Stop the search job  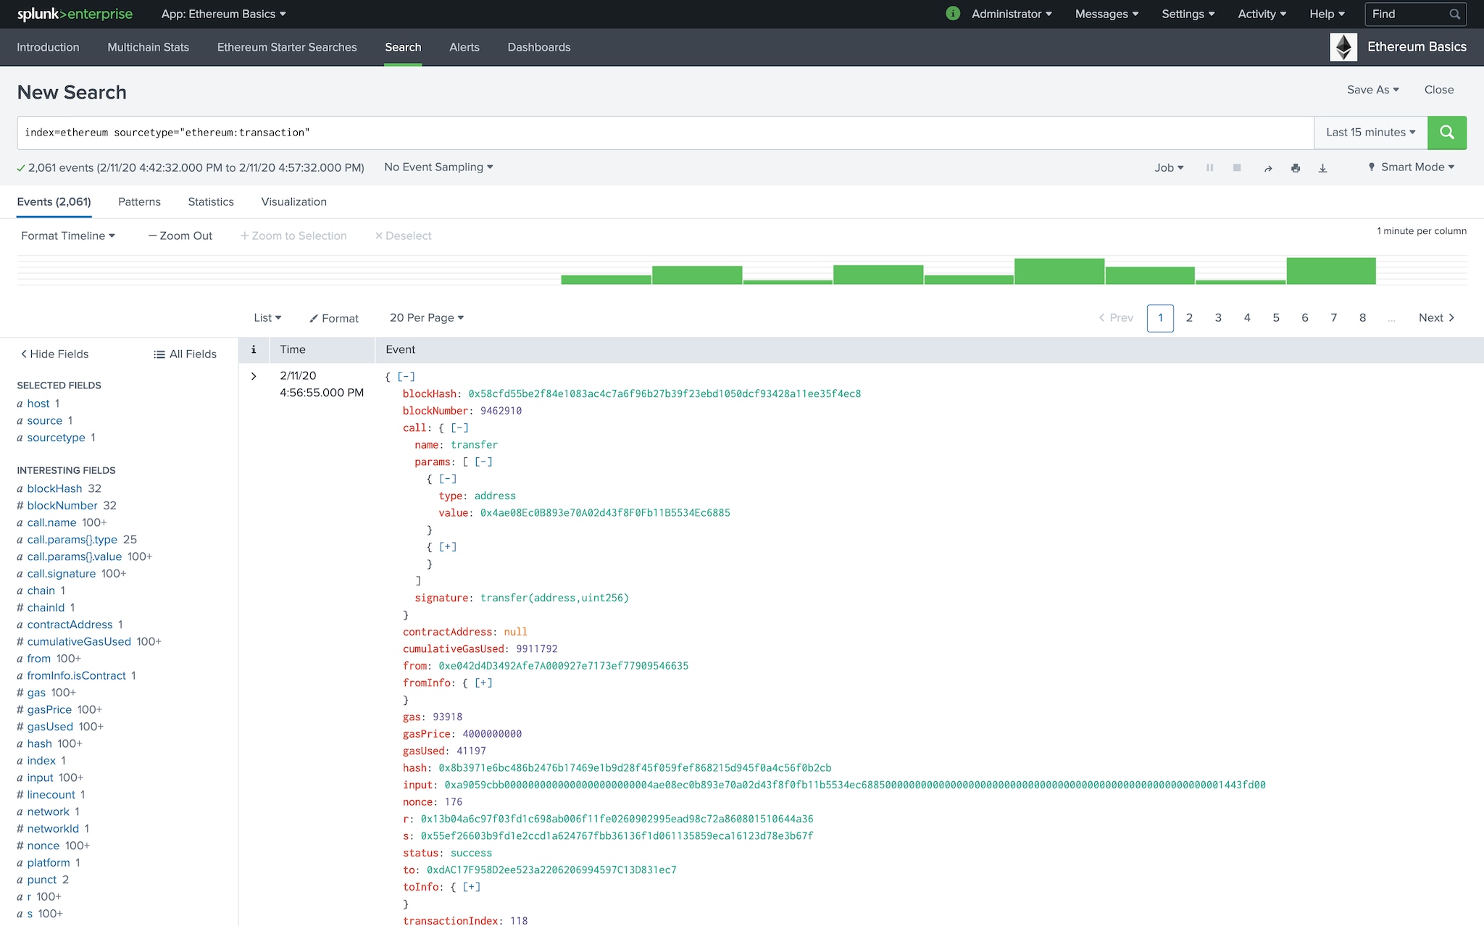[x=1237, y=167]
